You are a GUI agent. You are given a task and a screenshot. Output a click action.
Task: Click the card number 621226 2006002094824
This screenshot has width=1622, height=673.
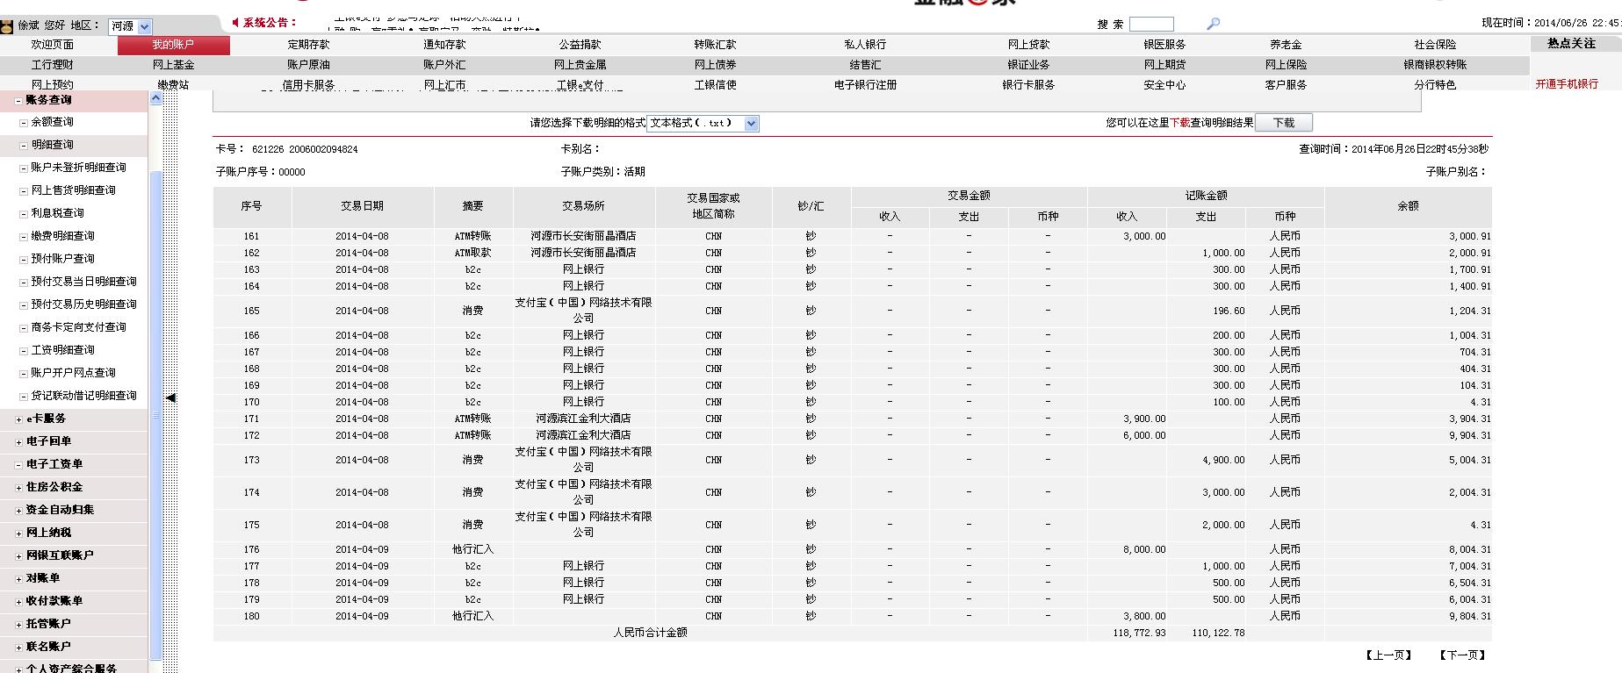click(x=305, y=150)
